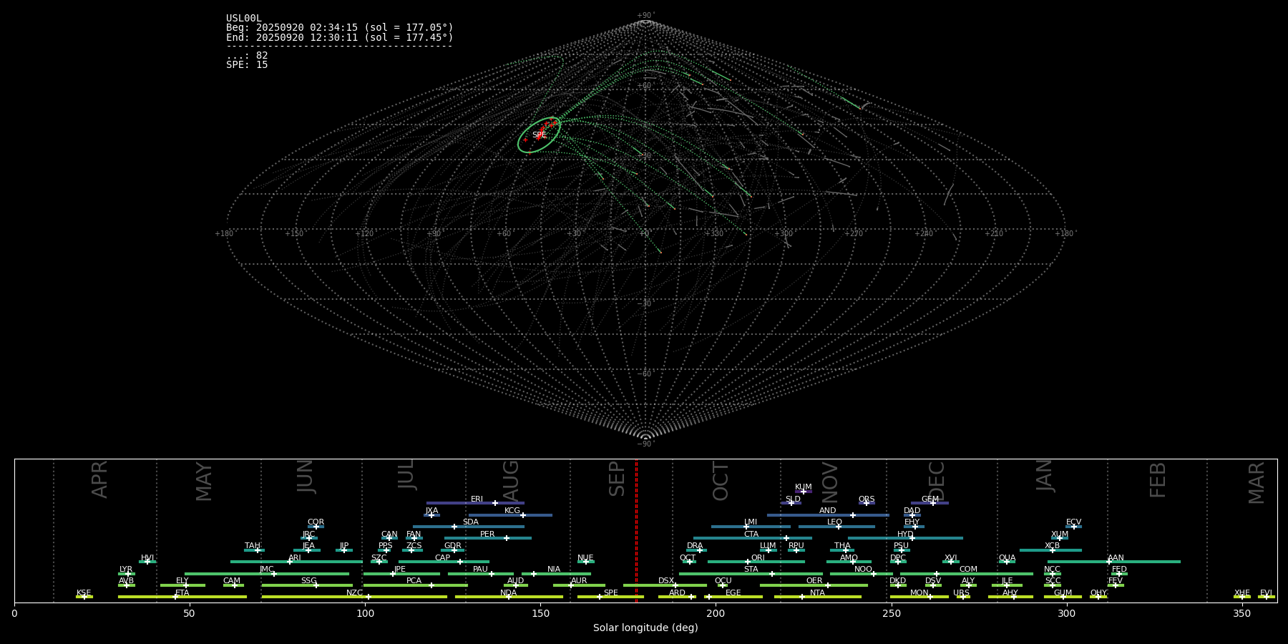This screenshot has height=644, width=1288.
Task: Select the EVI shower label
Action: coord(1266,593)
